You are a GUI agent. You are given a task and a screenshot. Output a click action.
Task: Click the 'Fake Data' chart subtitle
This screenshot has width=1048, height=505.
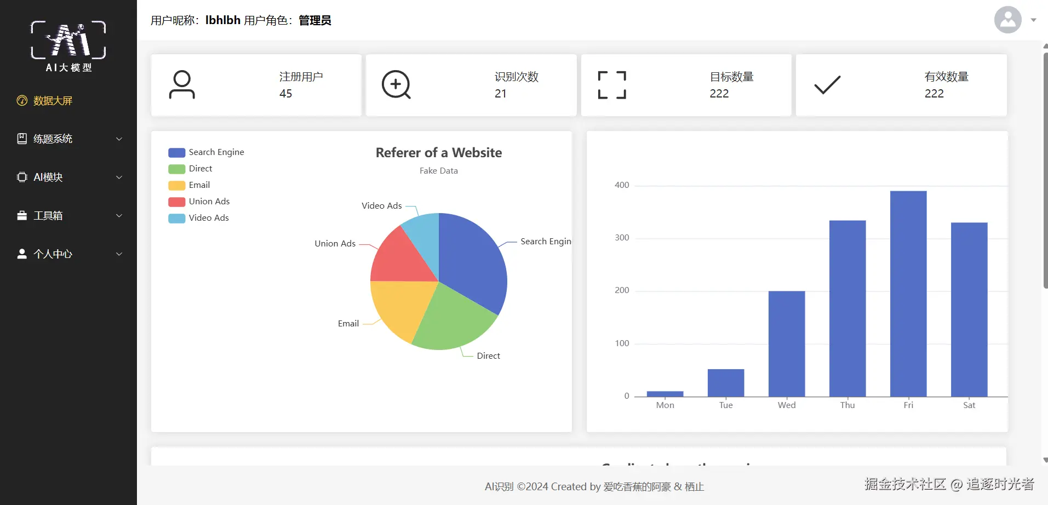click(x=439, y=171)
